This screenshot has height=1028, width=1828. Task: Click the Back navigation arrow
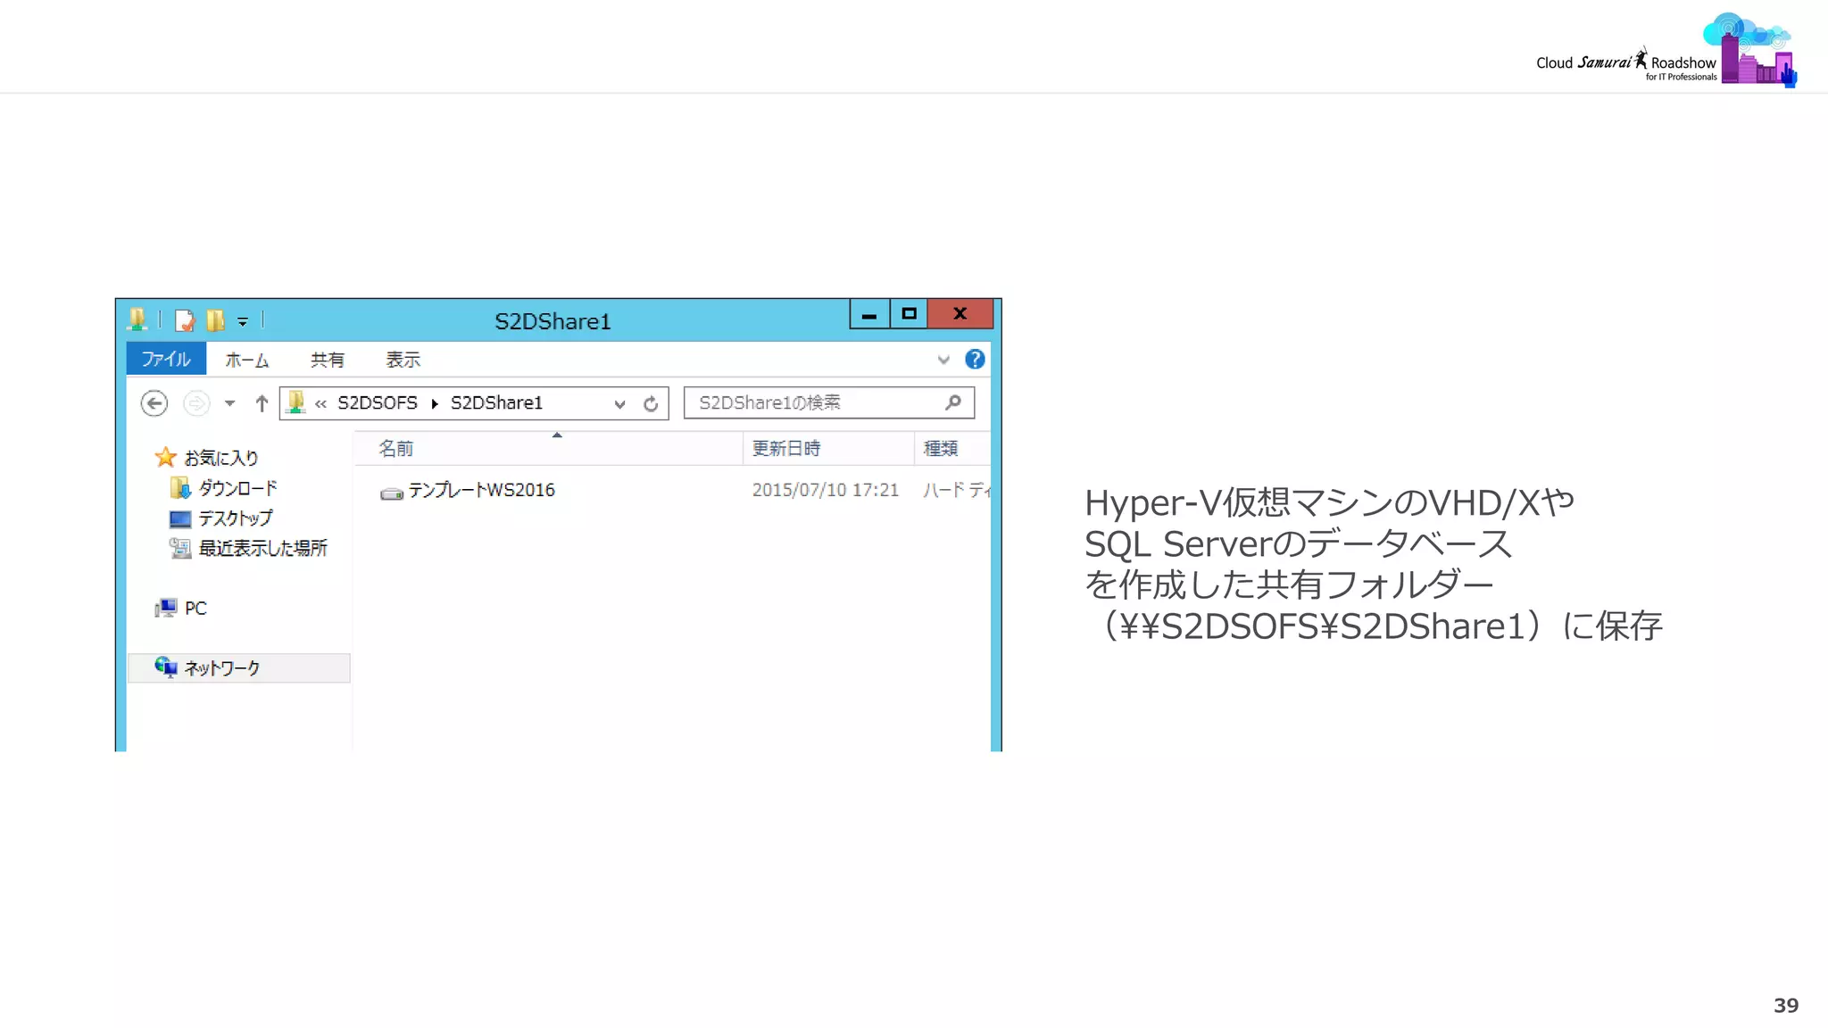[x=154, y=403]
